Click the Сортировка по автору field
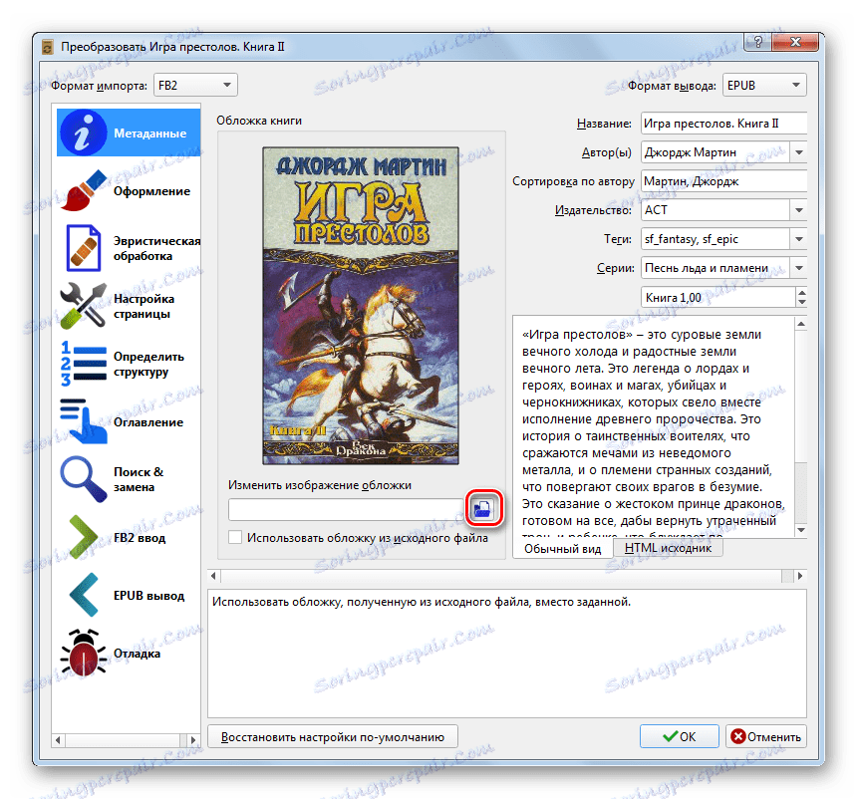Image resolution: width=858 pixels, height=799 pixels. [x=723, y=181]
